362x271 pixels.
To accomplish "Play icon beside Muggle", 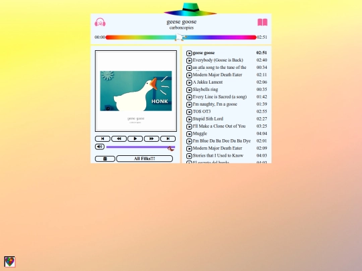I will (x=189, y=134).
